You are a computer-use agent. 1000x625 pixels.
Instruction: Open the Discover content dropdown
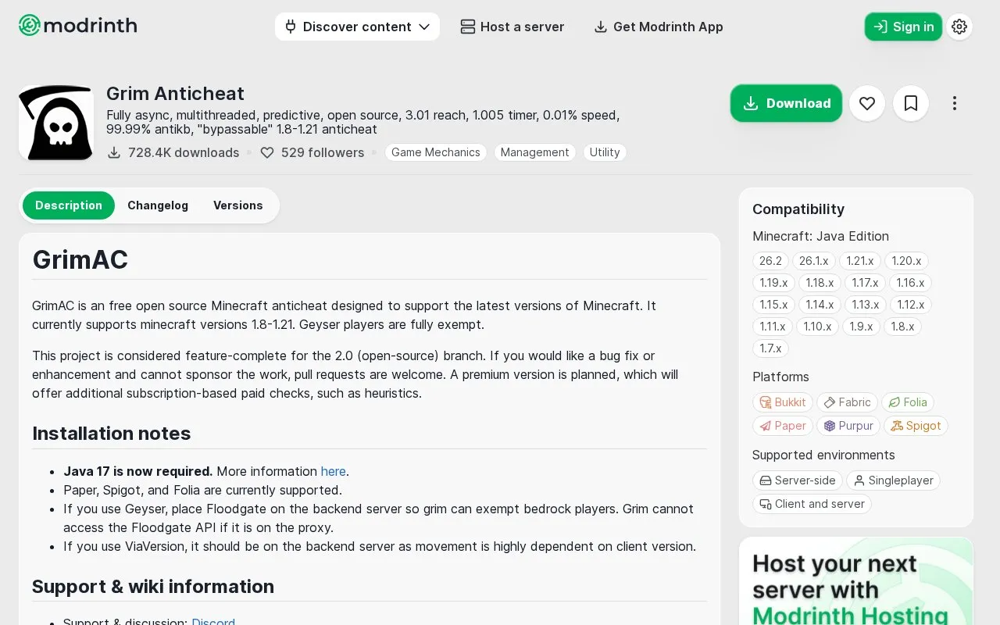click(x=357, y=27)
